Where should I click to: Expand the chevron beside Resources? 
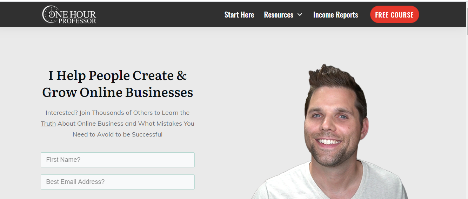click(300, 15)
